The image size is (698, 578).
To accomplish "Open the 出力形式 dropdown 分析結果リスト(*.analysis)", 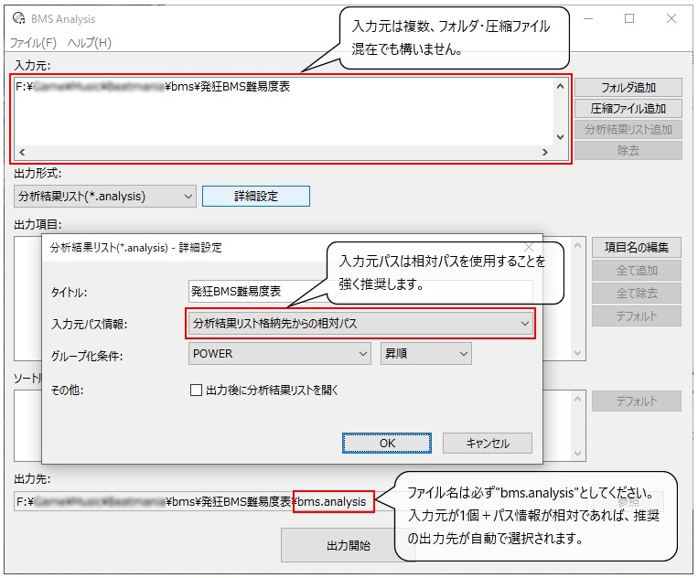I will coord(105,197).
